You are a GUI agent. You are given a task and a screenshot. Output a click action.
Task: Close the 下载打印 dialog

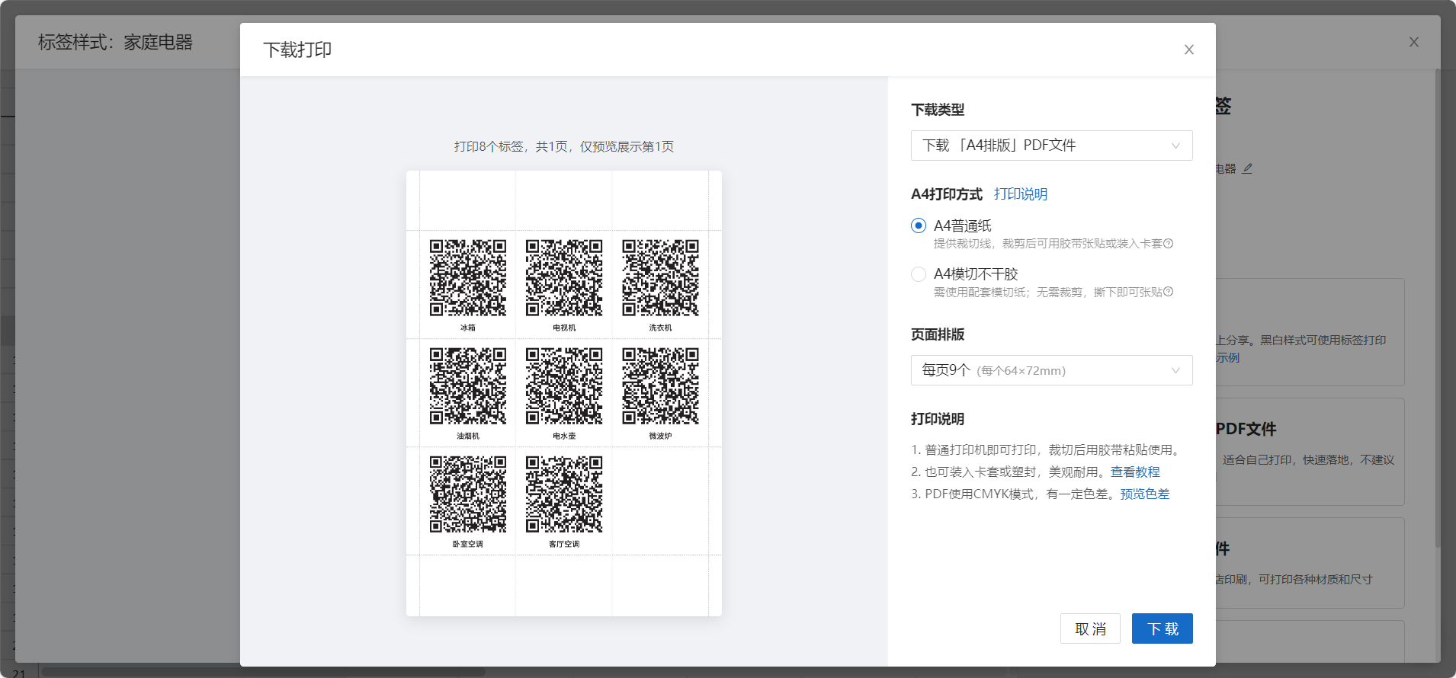click(x=1188, y=50)
